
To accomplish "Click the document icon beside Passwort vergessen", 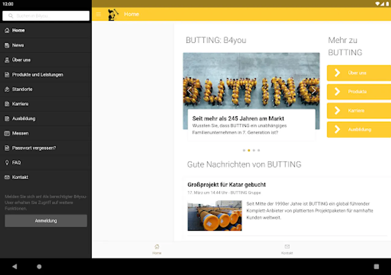I will click(x=7, y=148).
